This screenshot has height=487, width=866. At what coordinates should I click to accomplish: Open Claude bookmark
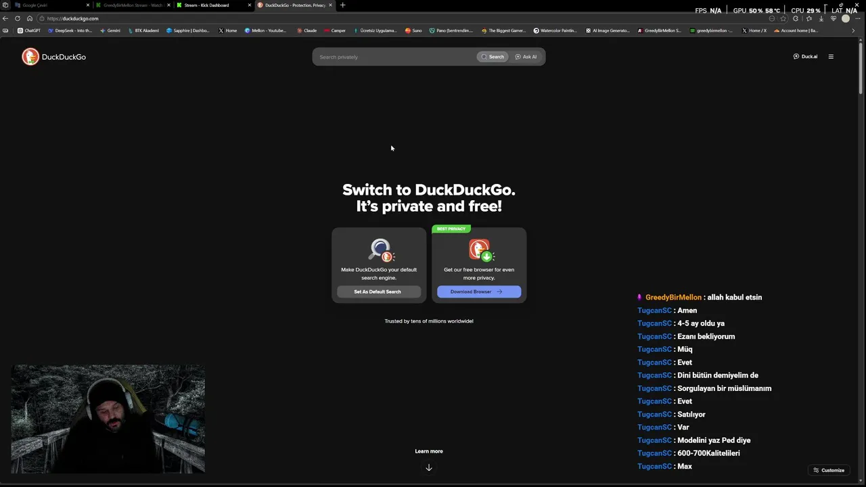pos(306,30)
